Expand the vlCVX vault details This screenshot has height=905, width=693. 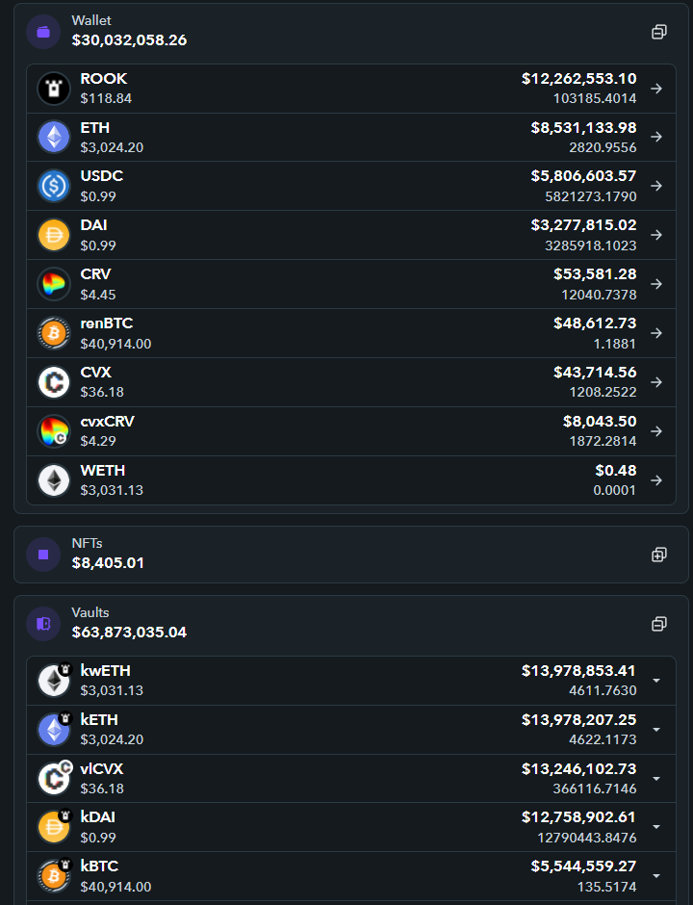point(656,779)
